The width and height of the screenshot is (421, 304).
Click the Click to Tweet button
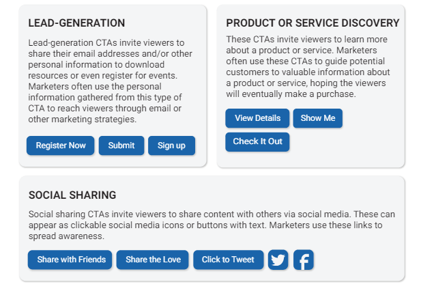[229, 260]
